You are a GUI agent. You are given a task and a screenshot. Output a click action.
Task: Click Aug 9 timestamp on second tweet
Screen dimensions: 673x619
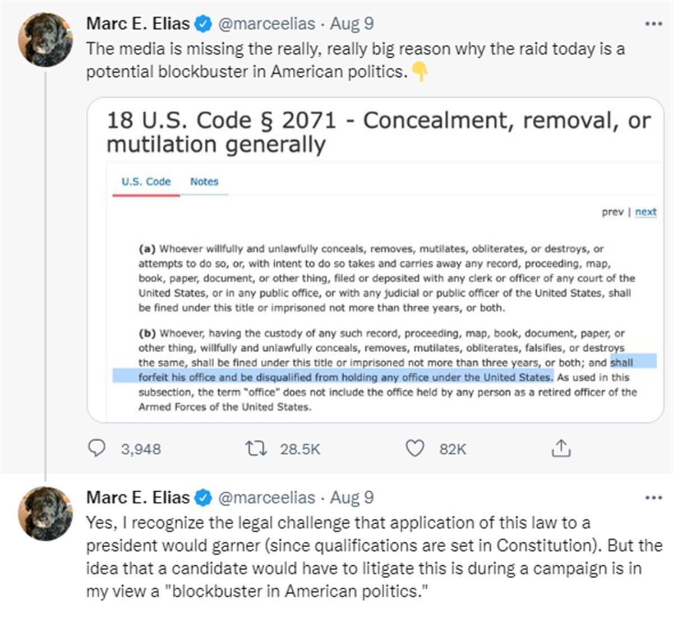coord(352,498)
